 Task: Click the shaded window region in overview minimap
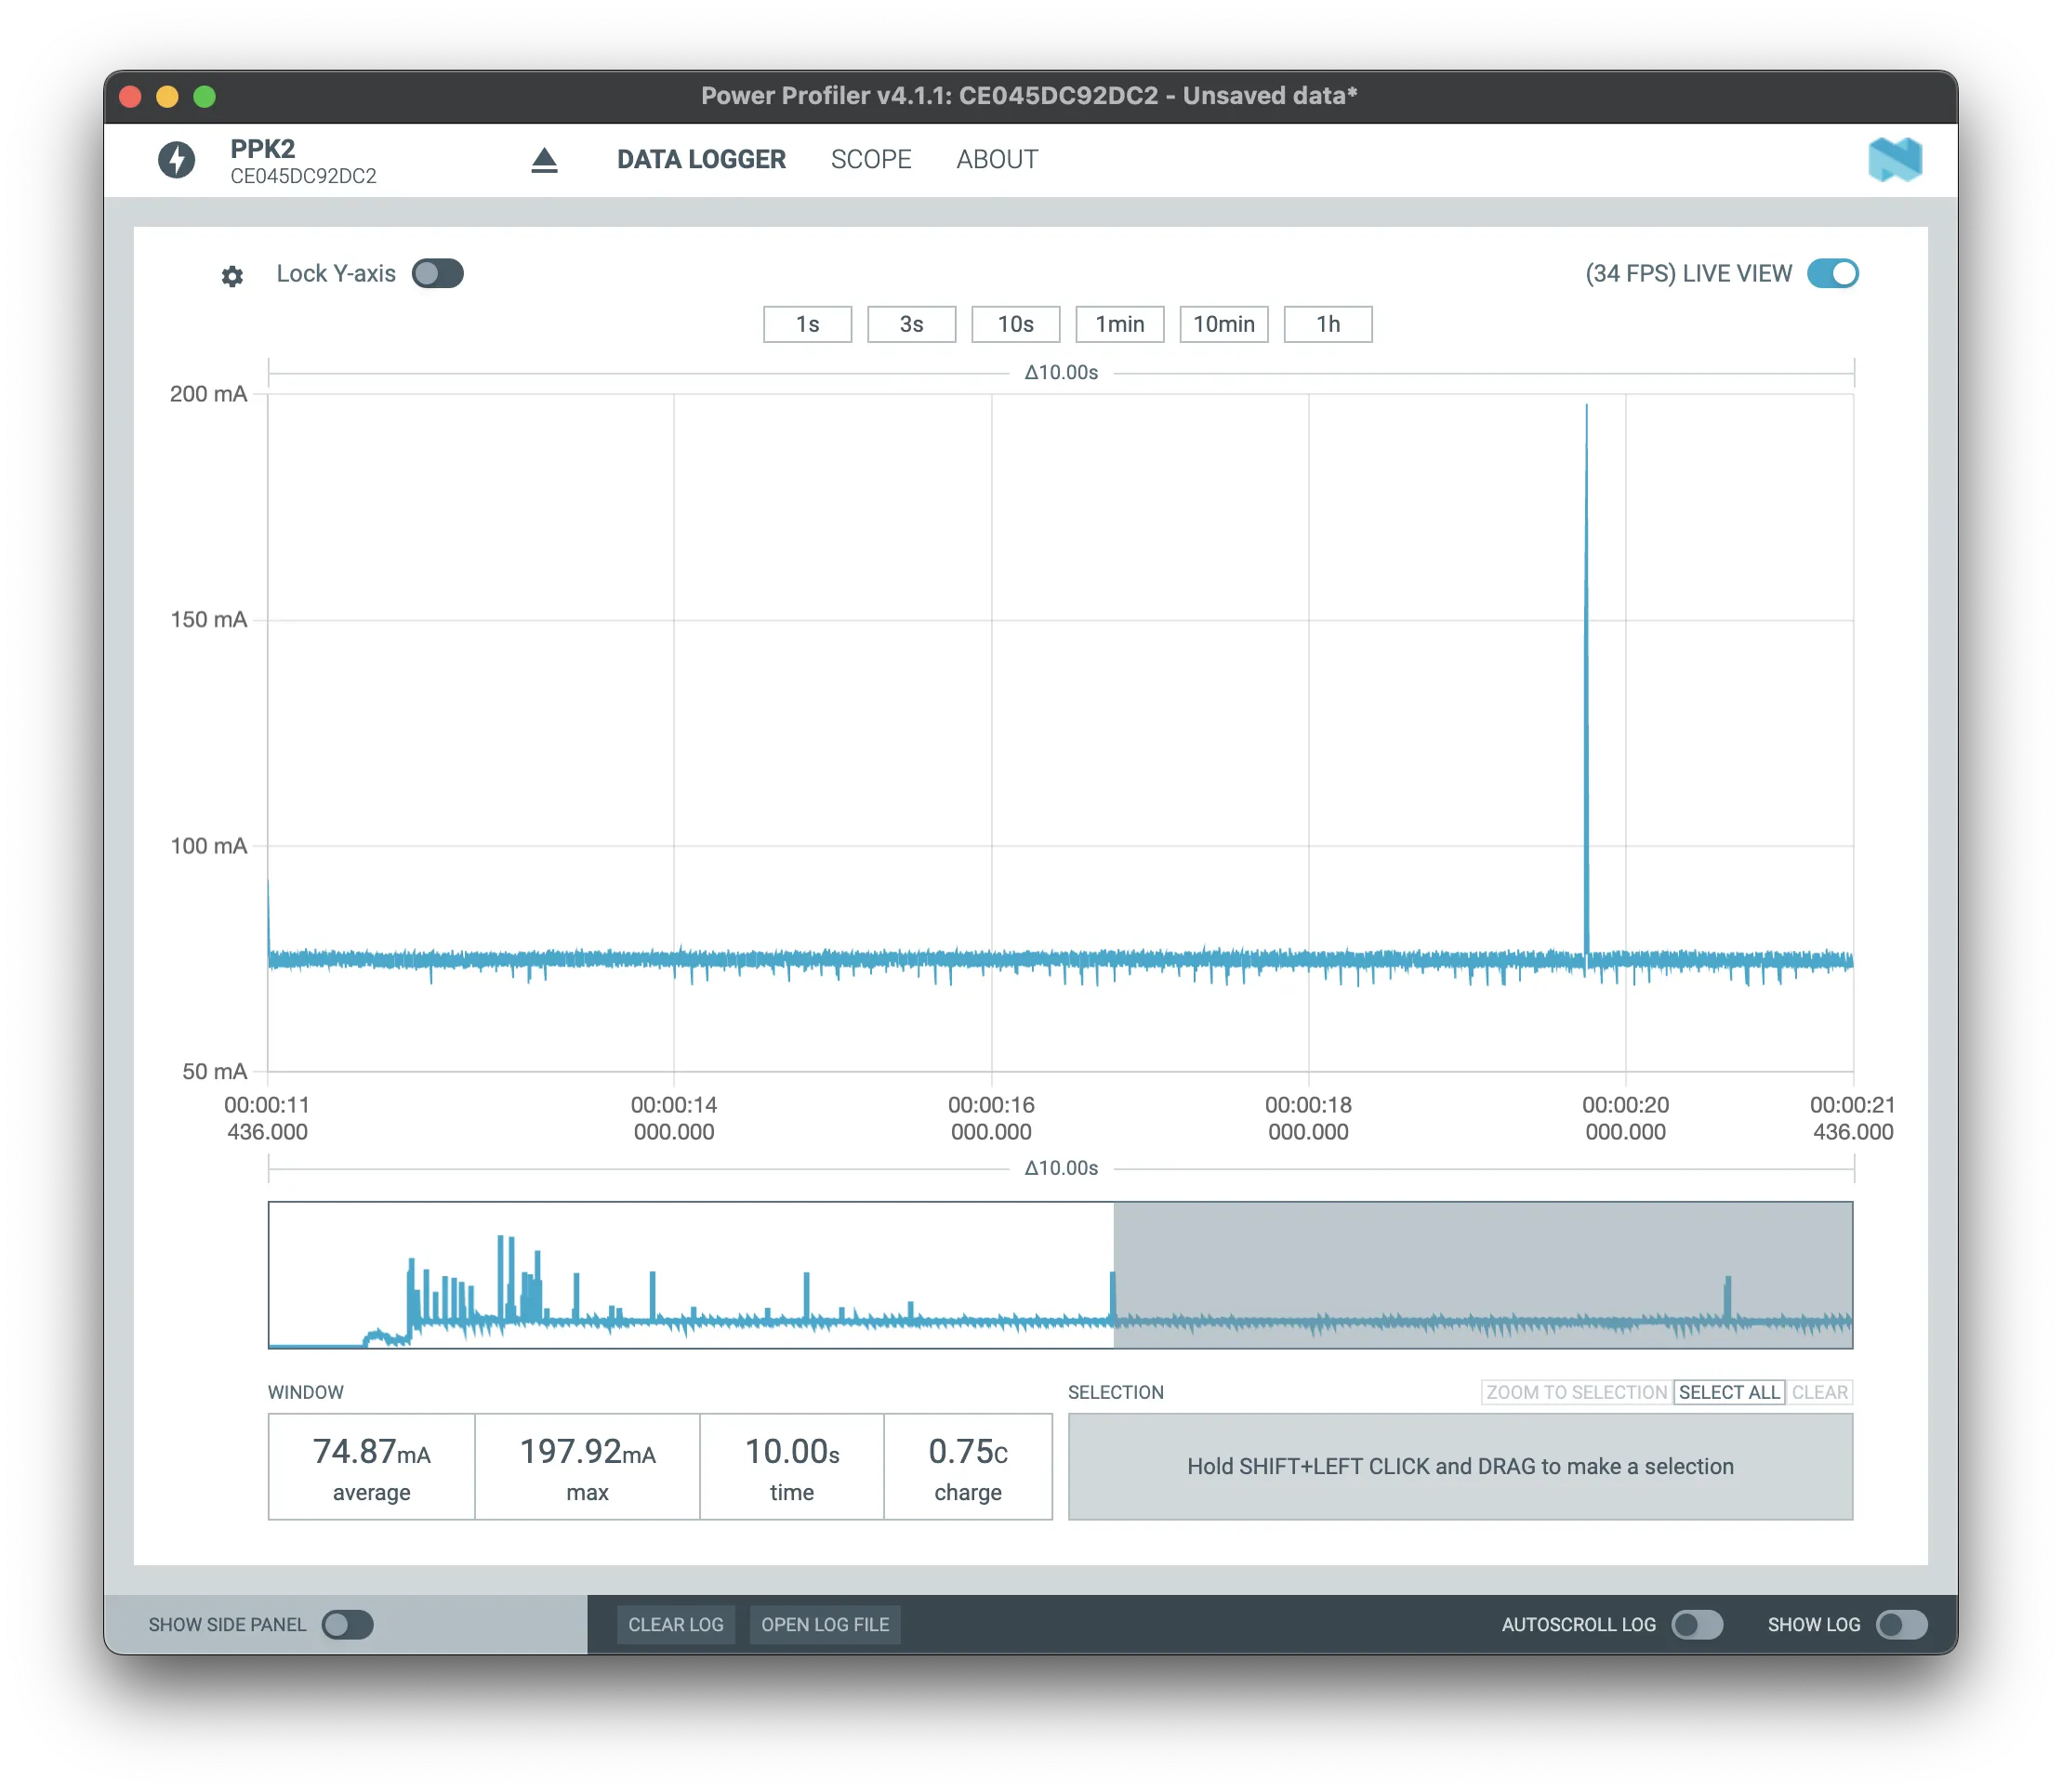pyautogui.click(x=1482, y=1260)
